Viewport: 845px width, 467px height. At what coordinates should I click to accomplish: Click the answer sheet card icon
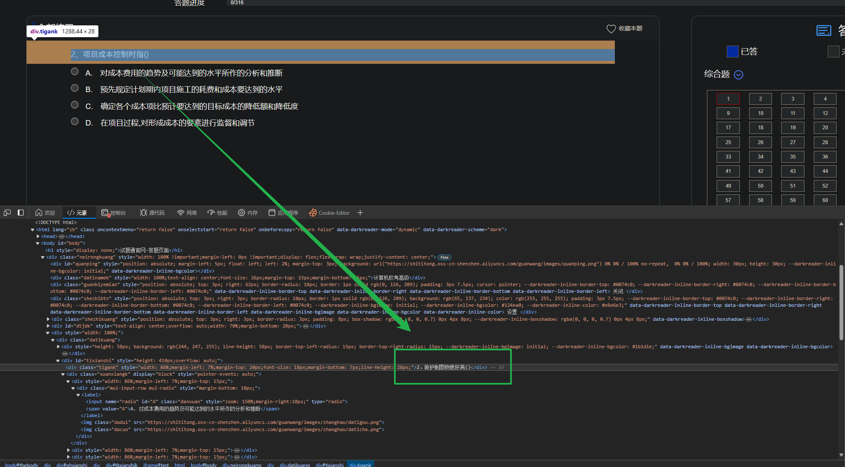[823, 30]
